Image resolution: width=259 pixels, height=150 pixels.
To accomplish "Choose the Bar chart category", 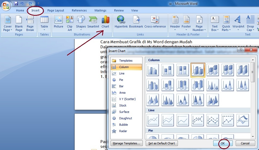I will [126, 86].
